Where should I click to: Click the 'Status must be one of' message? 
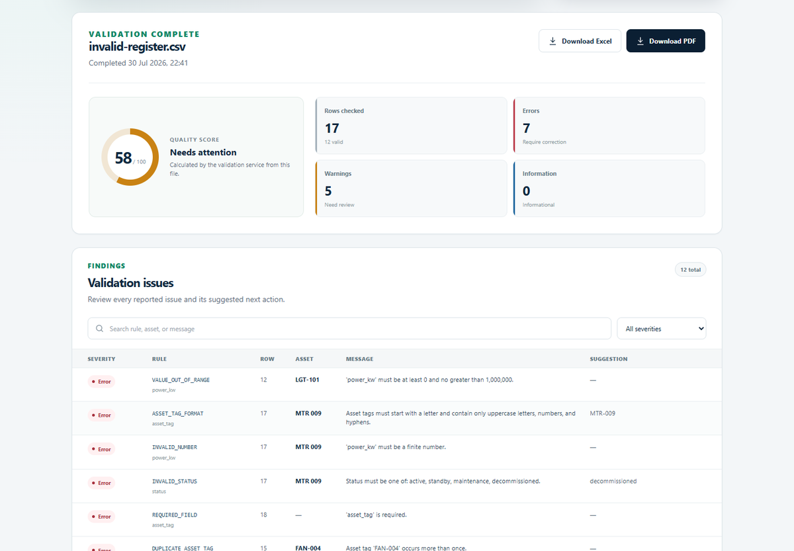click(443, 481)
